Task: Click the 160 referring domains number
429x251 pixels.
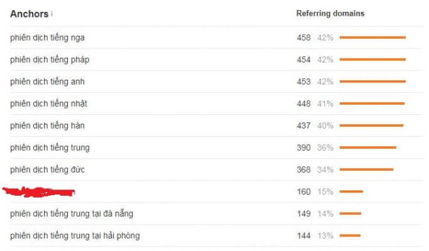Action: coord(303,191)
